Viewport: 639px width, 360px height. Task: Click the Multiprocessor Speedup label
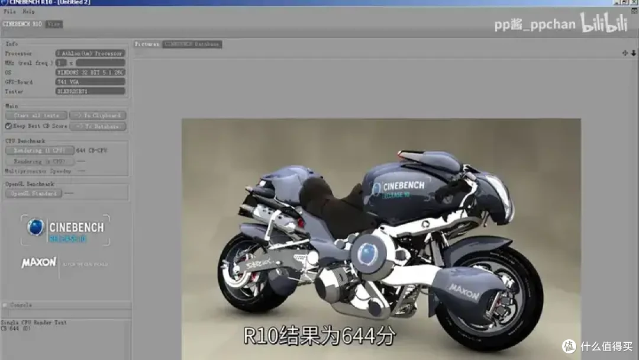[x=38, y=171]
